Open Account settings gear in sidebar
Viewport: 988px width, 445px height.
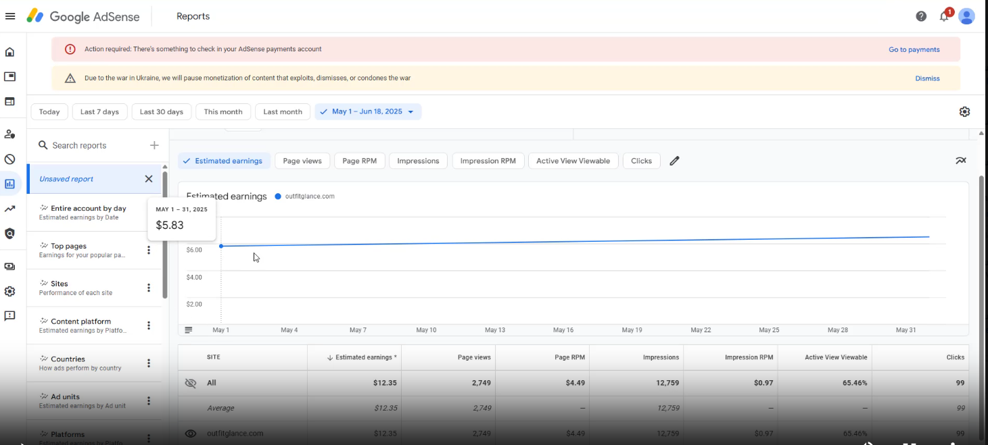pyautogui.click(x=10, y=291)
